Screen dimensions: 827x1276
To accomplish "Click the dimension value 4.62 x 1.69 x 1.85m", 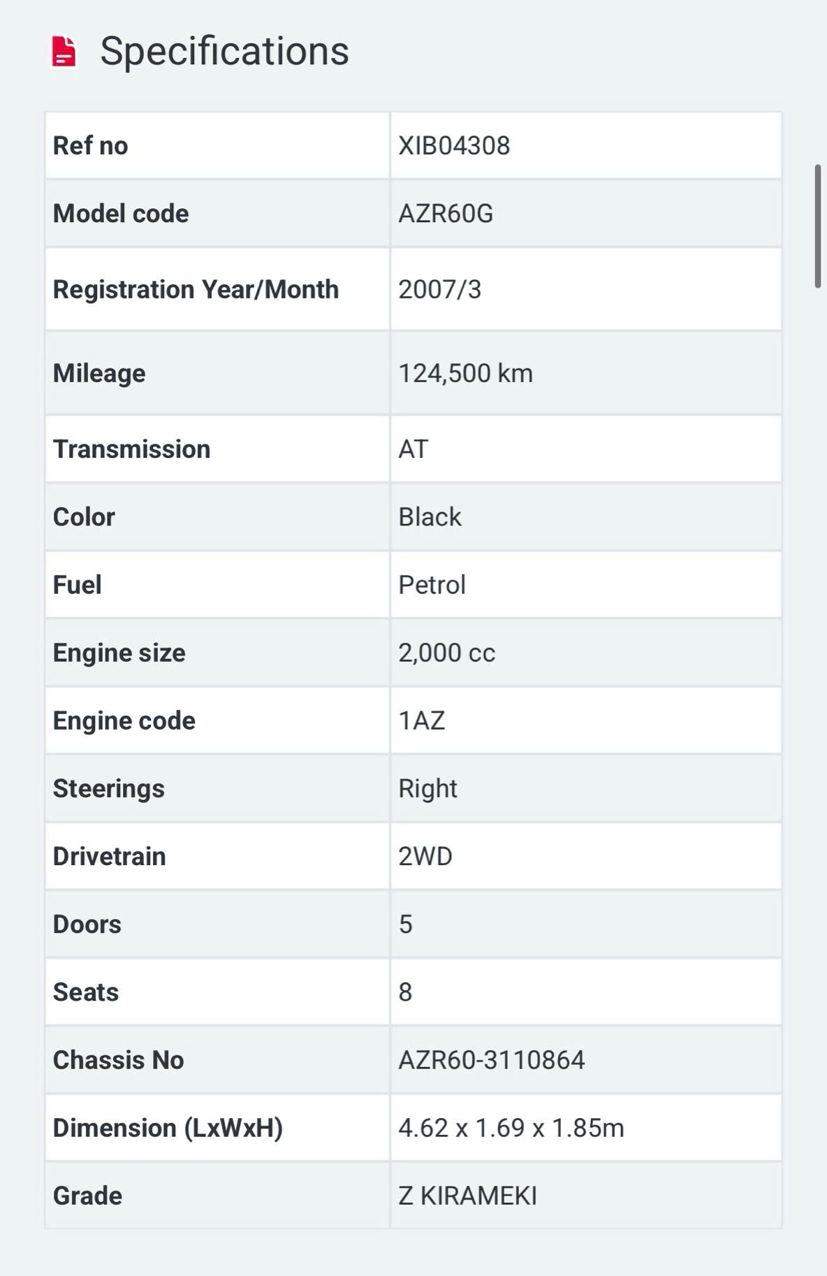I will point(511,1128).
